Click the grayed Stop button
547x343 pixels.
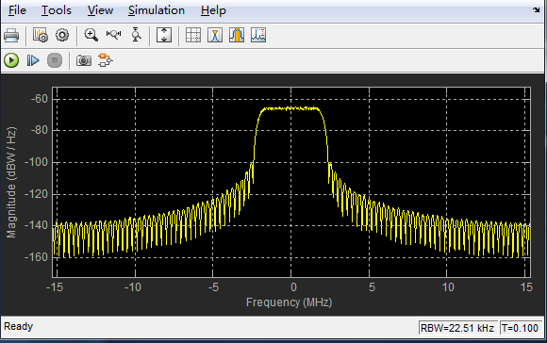[55, 60]
